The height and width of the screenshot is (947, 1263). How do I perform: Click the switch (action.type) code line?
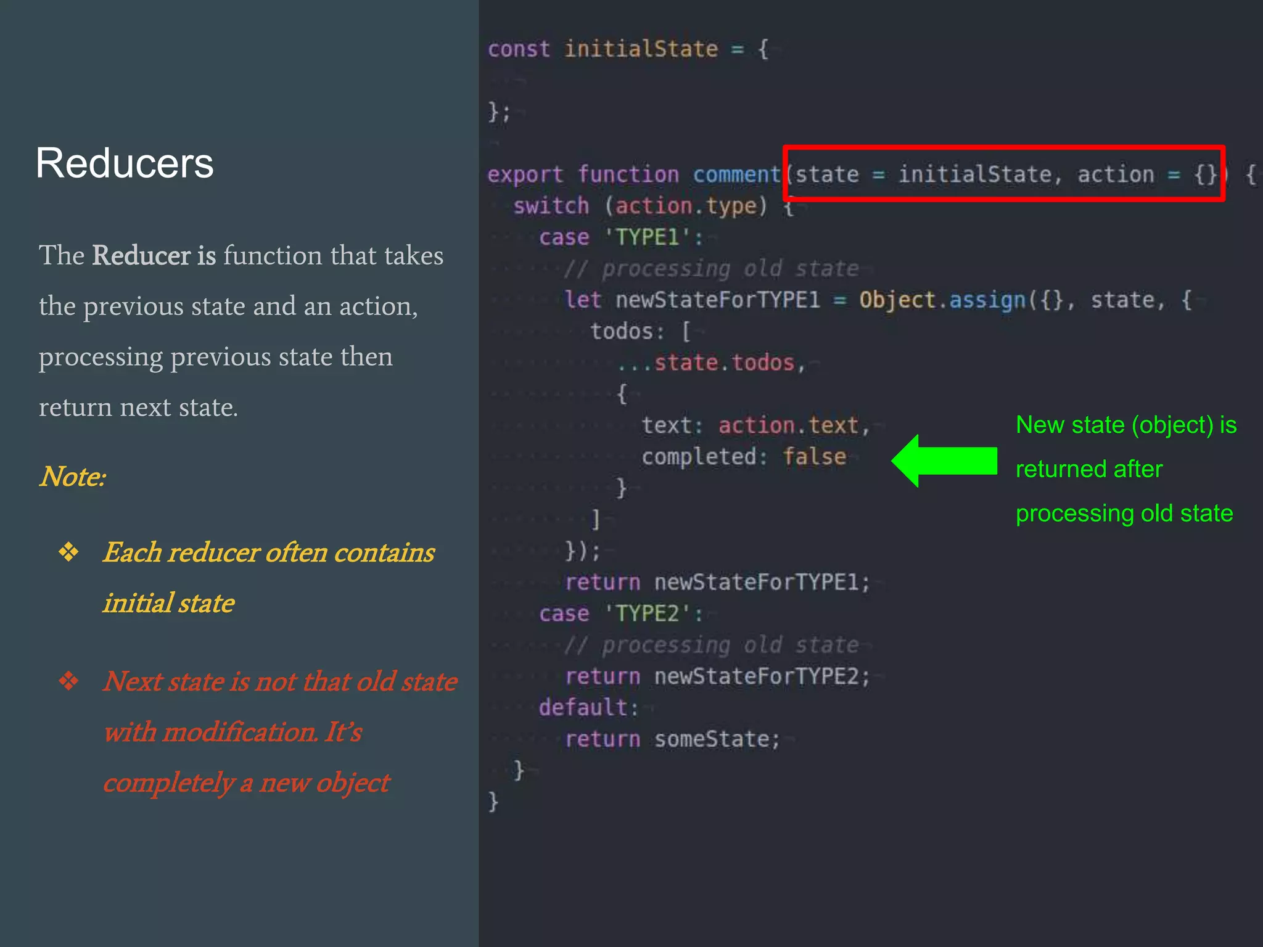click(x=640, y=206)
